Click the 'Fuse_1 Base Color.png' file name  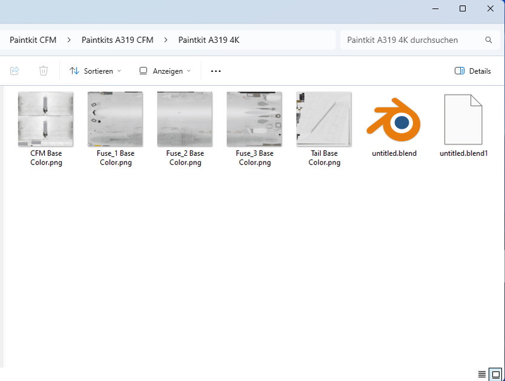click(116, 158)
